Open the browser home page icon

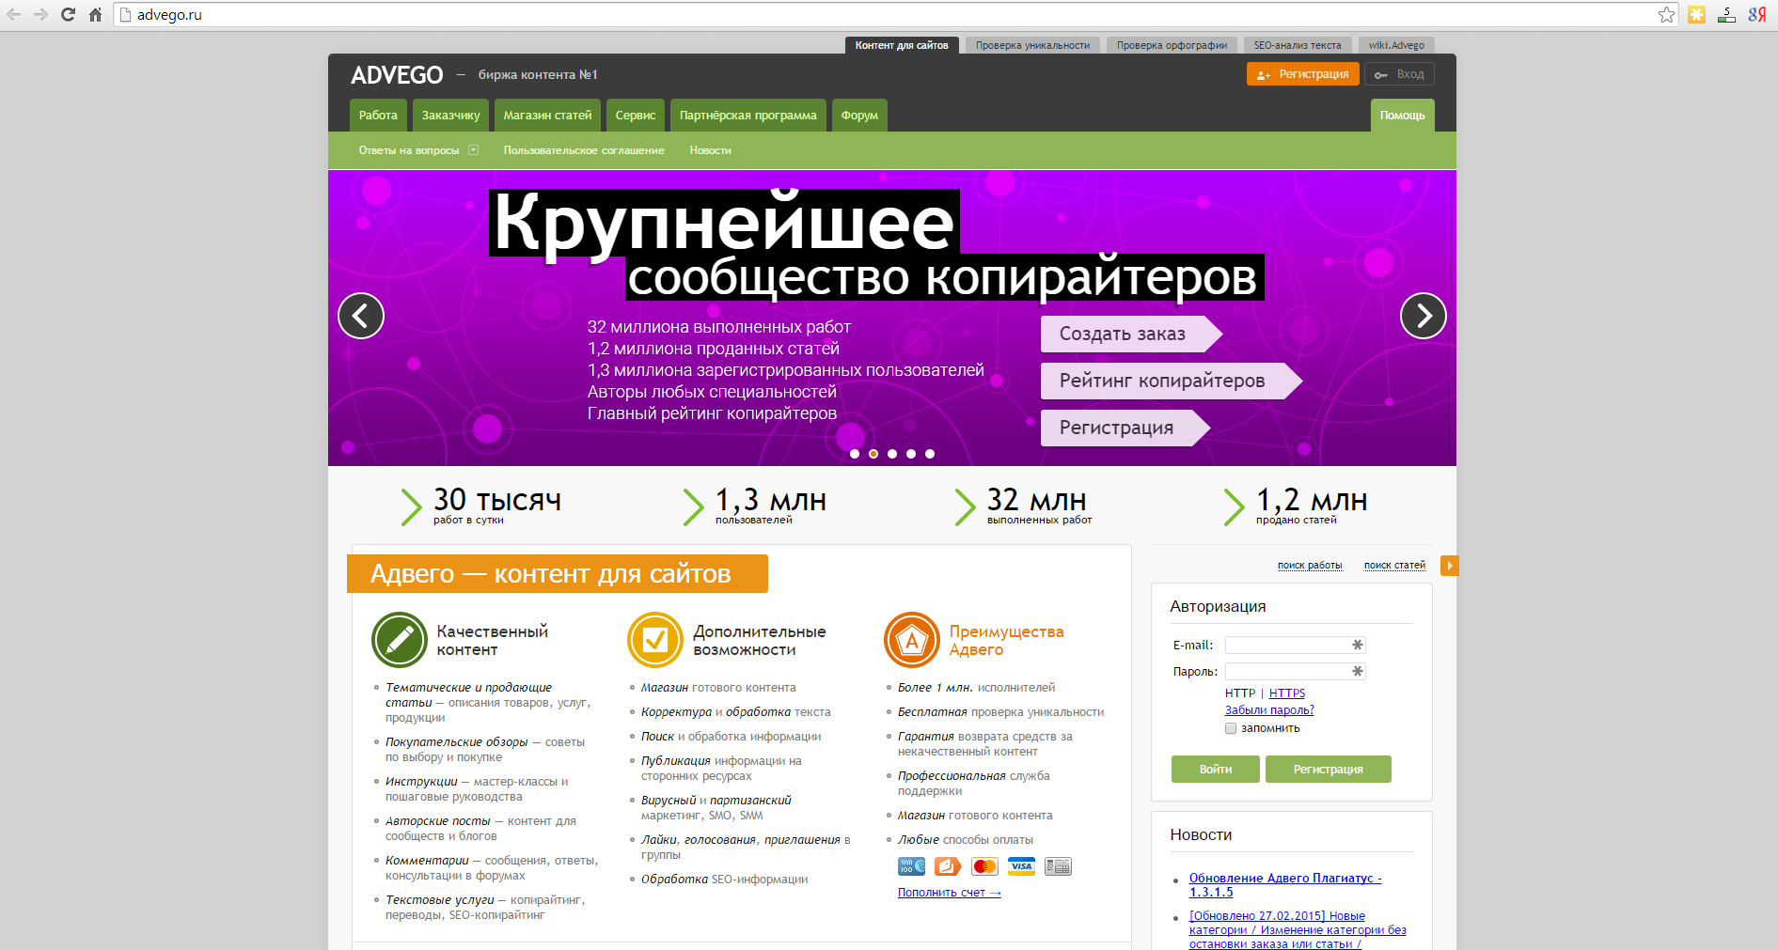[x=95, y=14]
